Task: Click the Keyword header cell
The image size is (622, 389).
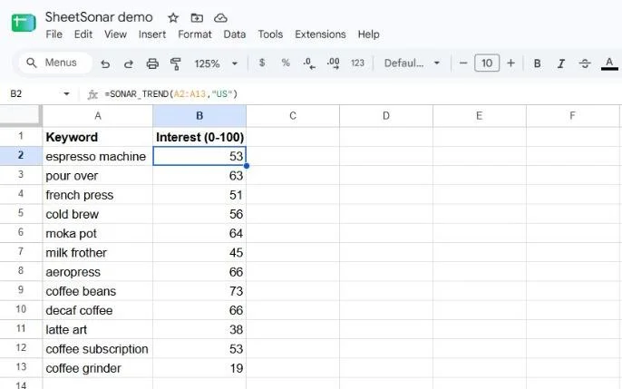Action: [x=98, y=137]
